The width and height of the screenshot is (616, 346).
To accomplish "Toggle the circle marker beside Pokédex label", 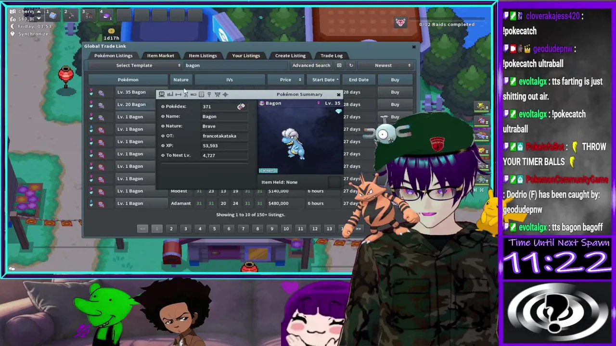I will 163,107.
